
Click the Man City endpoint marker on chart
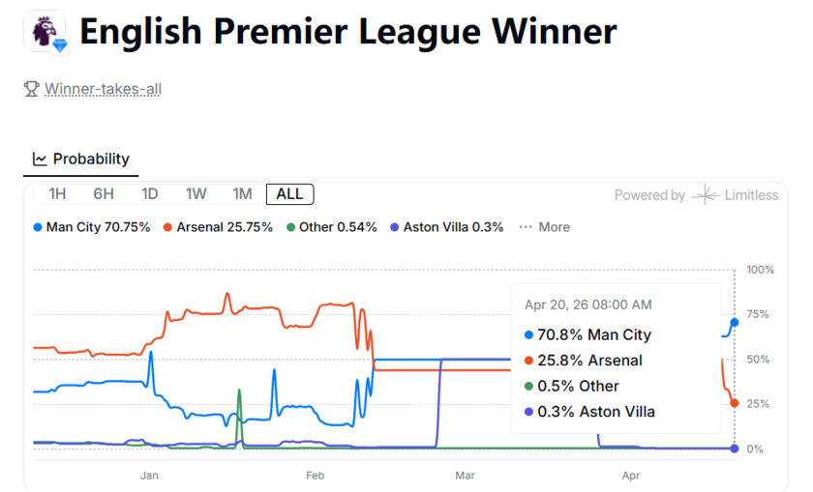tap(735, 322)
